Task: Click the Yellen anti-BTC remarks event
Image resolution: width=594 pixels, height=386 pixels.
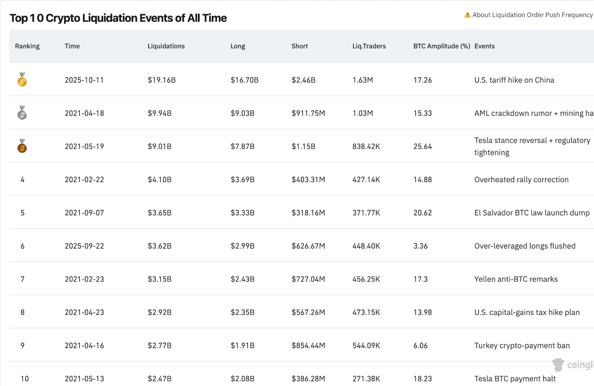Action: (x=516, y=279)
